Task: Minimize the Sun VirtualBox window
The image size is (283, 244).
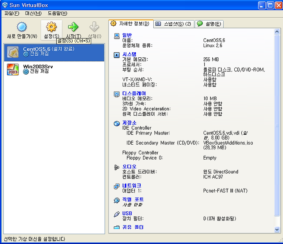Action: tap(262, 5)
